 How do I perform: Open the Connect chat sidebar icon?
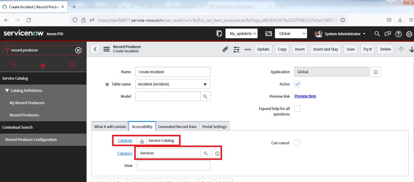388,34
